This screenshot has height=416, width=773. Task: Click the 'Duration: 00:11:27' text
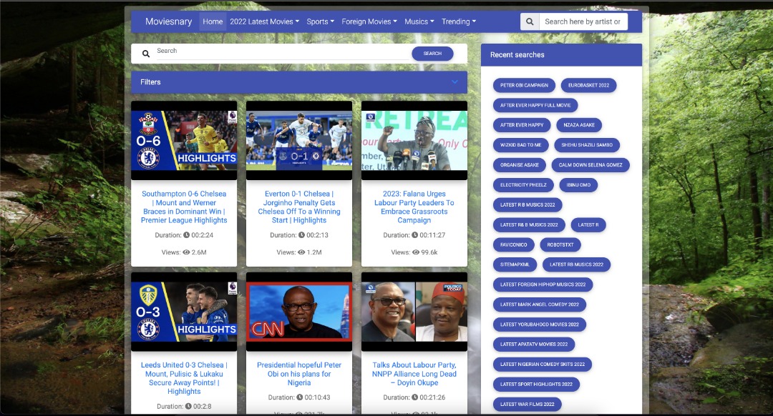pos(414,235)
